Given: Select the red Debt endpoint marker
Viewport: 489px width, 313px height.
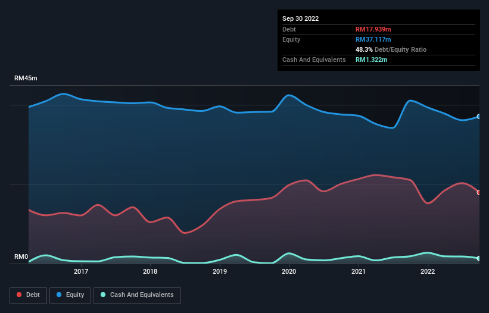Looking at the screenshot, I should (x=479, y=192).
